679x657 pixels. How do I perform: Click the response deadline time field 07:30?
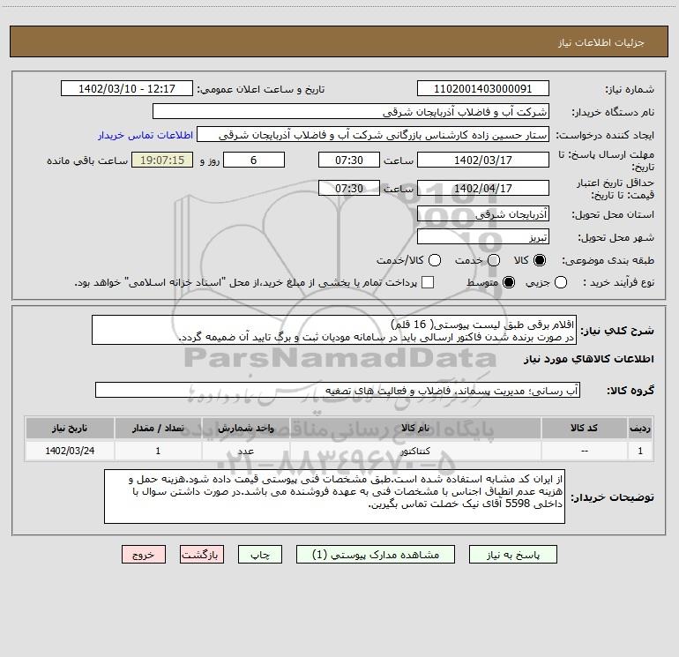349,160
